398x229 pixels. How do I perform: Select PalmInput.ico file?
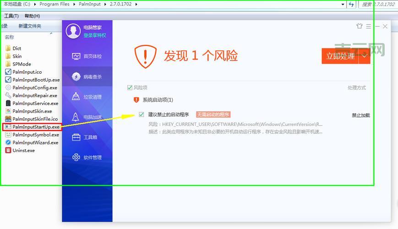coord(23,72)
